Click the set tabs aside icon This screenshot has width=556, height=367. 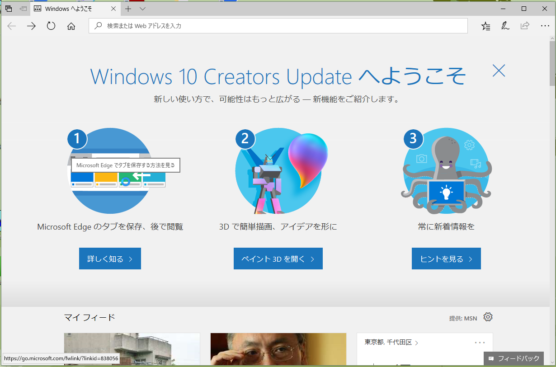[23, 9]
